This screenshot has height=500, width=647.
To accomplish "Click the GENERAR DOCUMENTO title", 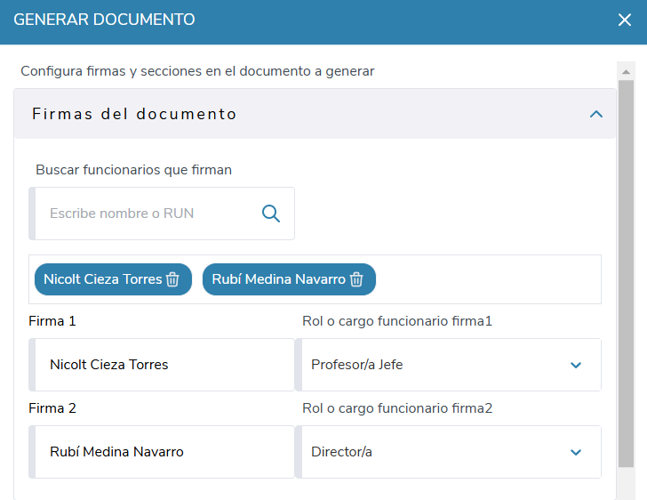I will 104,20.
